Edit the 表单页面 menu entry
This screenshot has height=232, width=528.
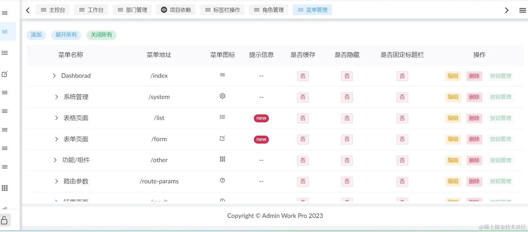(453, 139)
